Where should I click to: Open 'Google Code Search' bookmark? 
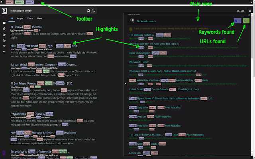147,144
